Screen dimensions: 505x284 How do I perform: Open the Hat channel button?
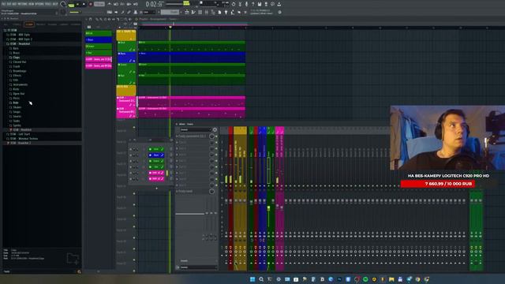156,167
